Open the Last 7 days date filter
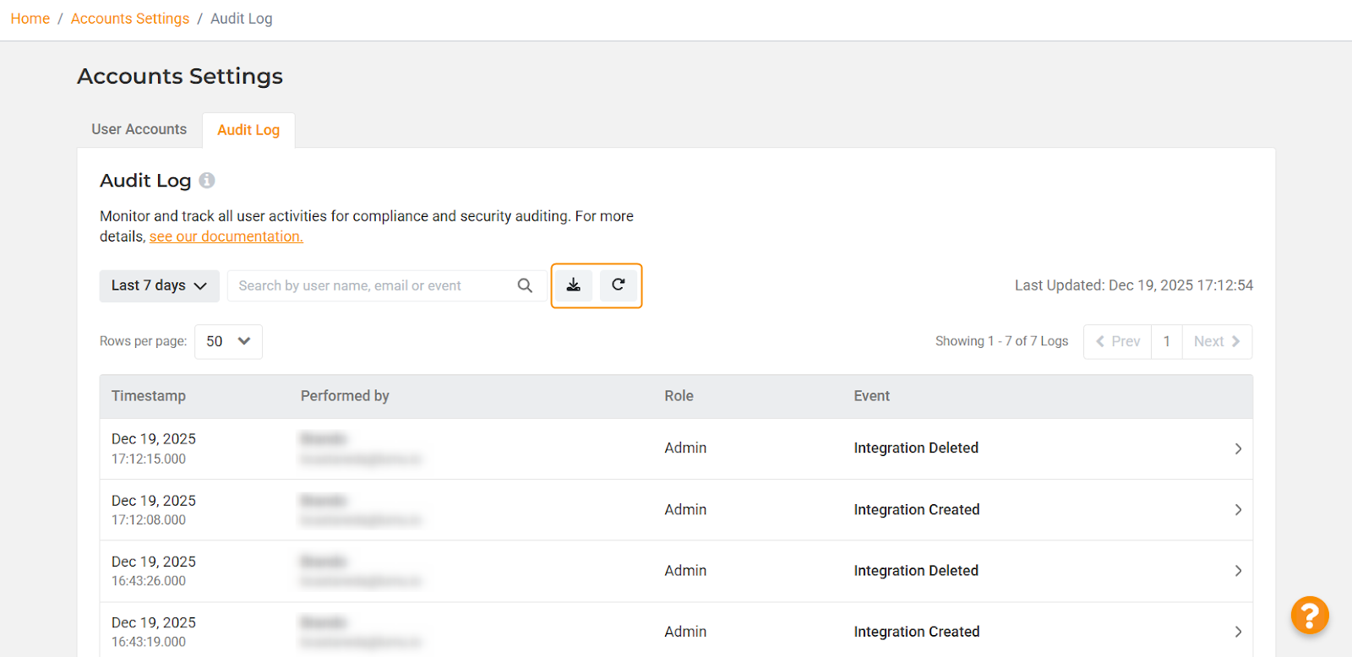The image size is (1352, 657). [x=159, y=285]
